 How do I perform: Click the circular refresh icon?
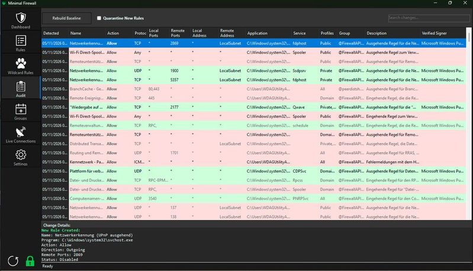(13, 261)
